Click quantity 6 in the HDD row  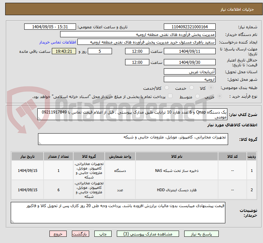(x=58, y=190)
